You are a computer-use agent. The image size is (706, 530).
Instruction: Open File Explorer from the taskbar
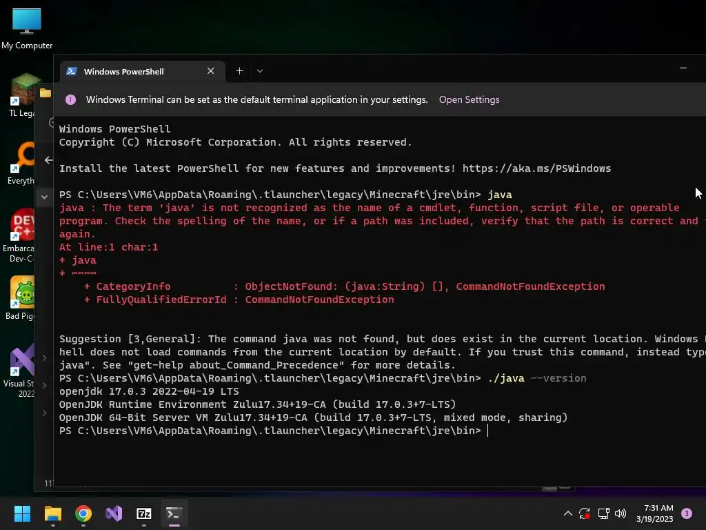pyautogui.click(x=52, y=513)
